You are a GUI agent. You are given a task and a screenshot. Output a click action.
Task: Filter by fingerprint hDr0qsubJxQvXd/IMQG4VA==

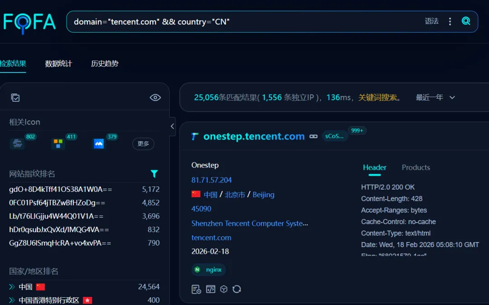[59, 229]
